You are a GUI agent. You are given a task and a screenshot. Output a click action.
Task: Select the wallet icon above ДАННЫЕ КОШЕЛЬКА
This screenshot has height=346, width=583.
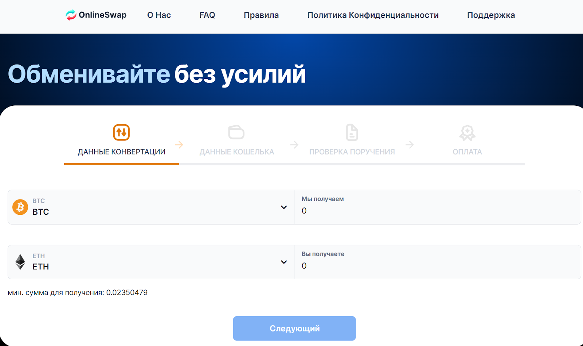coord(236,133)
